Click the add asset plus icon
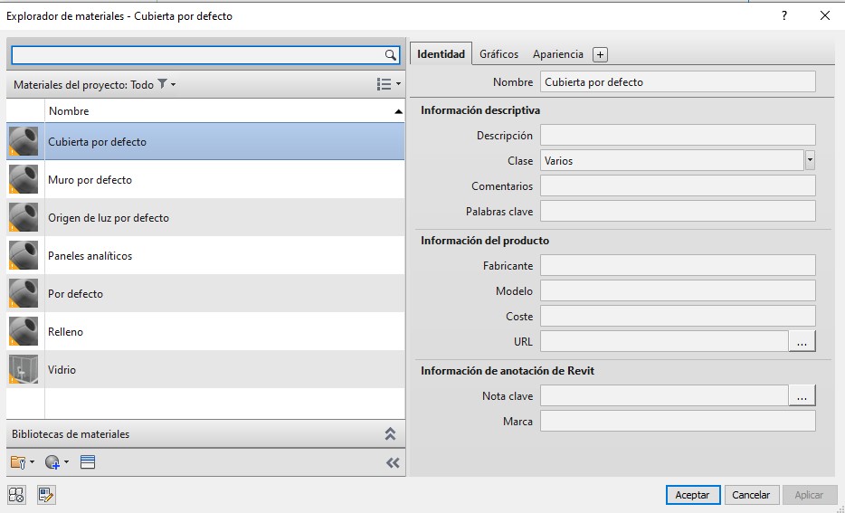Screen dimensions: 845x513 point(600,54)
